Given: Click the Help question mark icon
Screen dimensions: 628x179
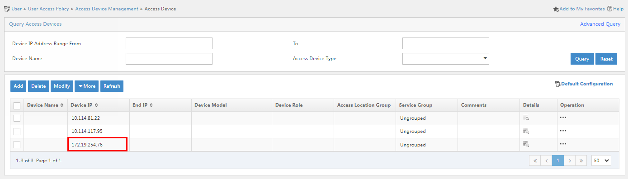Looking at the screenshot, I should [609, 9].
